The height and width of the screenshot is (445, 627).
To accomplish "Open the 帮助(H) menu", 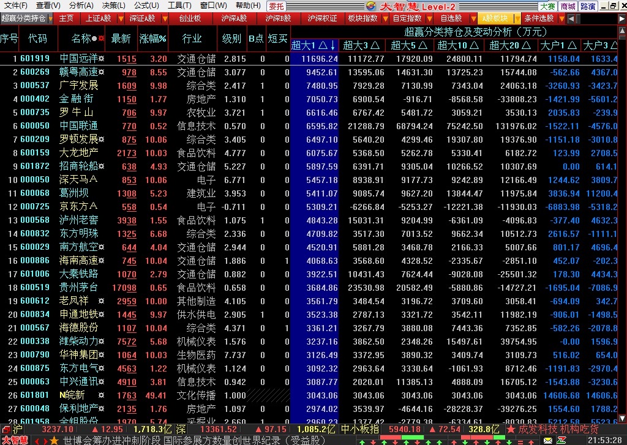I will point(248,6).
